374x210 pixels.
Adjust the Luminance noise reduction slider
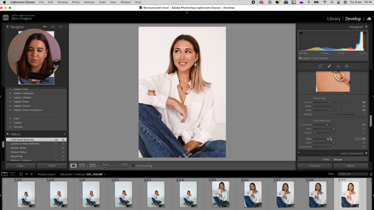327,125
